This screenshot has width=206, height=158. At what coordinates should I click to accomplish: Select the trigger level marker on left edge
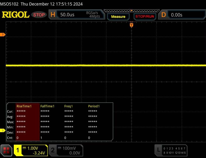3,35
